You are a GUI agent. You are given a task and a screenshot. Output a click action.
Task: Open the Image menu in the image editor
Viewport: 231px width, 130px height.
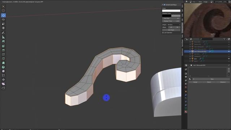tap(205, 2)
